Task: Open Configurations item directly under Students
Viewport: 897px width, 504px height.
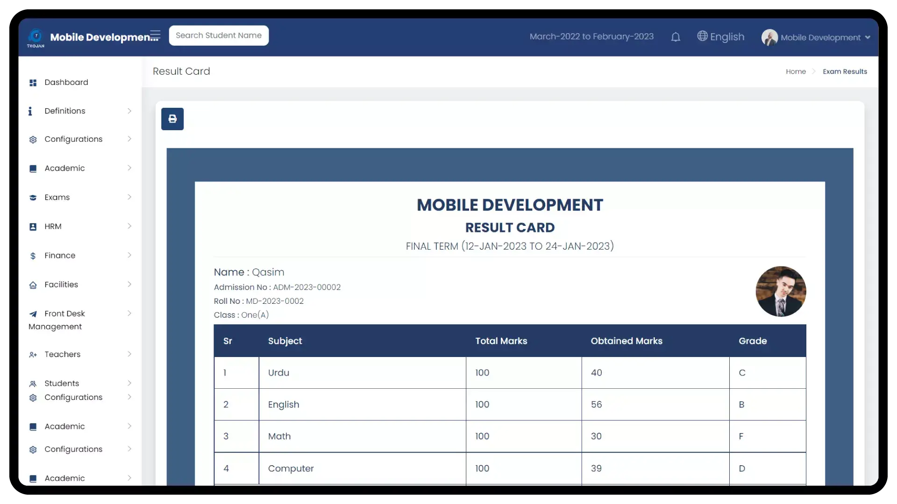Action: (x=79, y=397)
